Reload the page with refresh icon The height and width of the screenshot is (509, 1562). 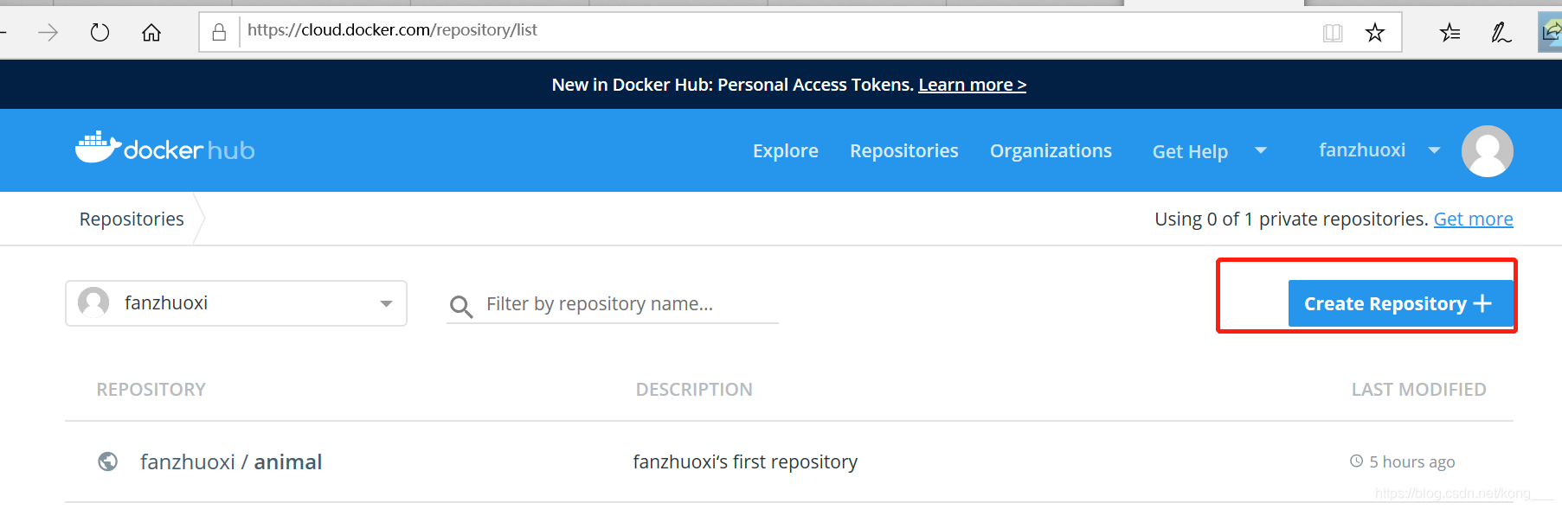click(100, 33)
